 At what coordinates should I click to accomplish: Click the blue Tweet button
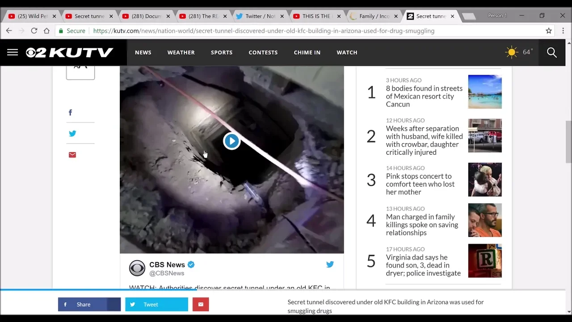[x=156, y=305]
